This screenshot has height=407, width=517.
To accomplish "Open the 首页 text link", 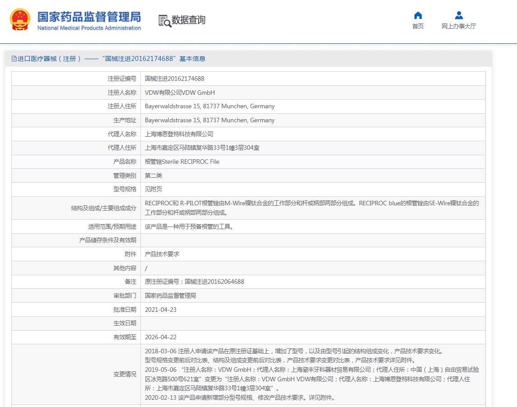I will point(418,26).
